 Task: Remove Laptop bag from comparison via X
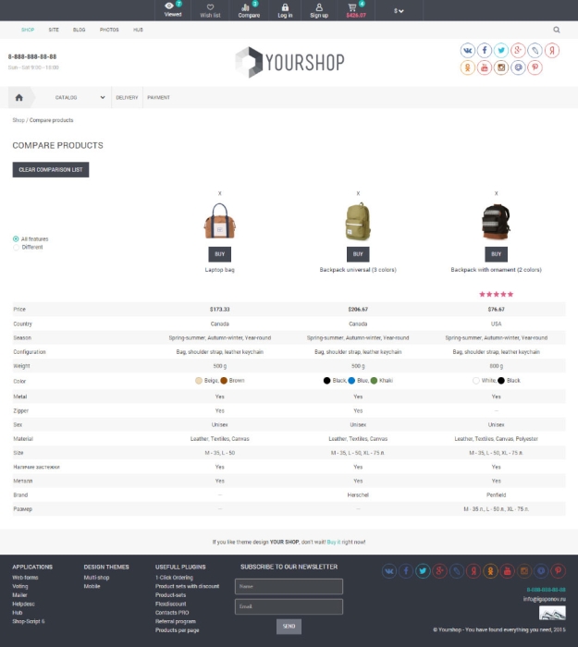coord(220,193)
